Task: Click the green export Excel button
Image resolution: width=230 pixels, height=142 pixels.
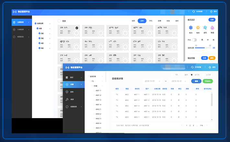Action: [207, 81]
